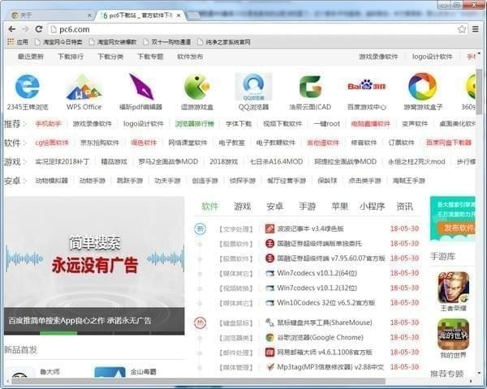This screenshot has height=389, width=487.
Task: Click the Win7codecs 64位 row icon
Action: click(269, 273)
